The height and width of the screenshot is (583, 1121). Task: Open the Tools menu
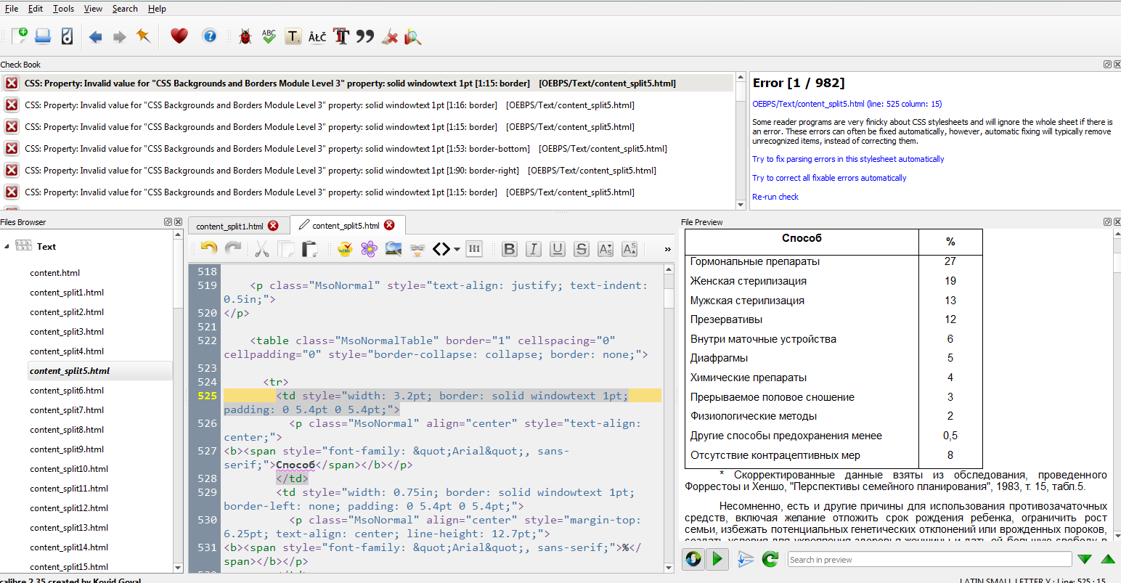point(63,9)
